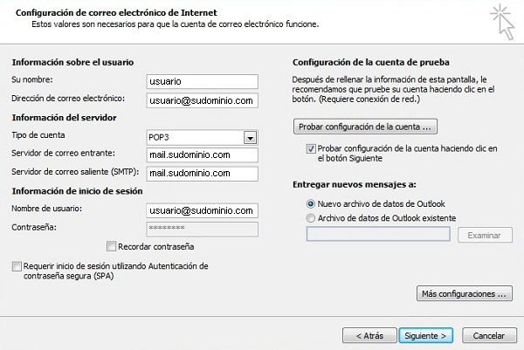Cancel the account setup
This screenshot has height=350, width=524.
pyautogui.click(x=489, y=335)
